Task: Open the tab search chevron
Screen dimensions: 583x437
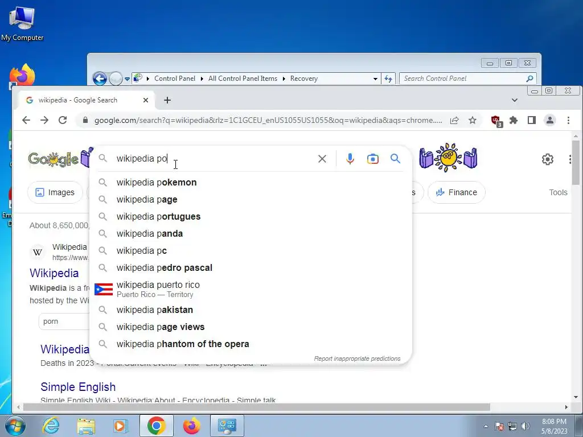Action: [x=515, y=100]
